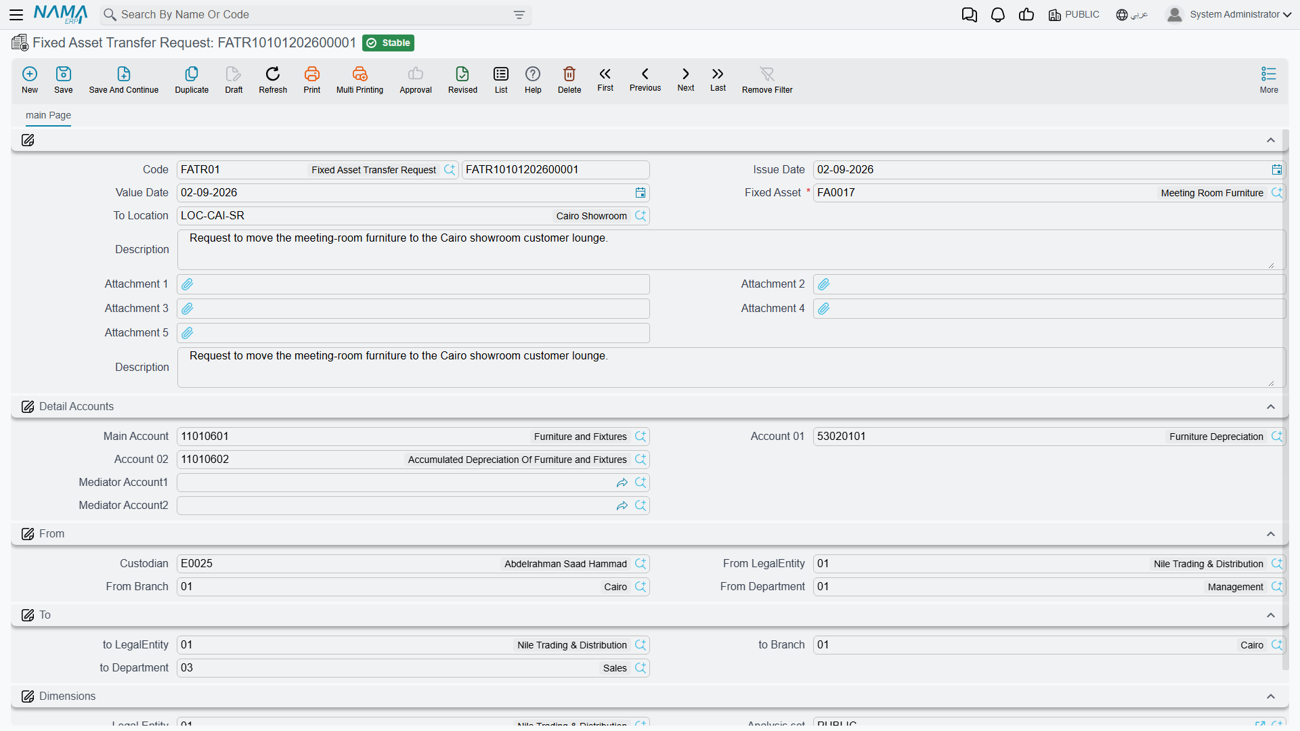Click the to Department field

[x=413, y=668]
